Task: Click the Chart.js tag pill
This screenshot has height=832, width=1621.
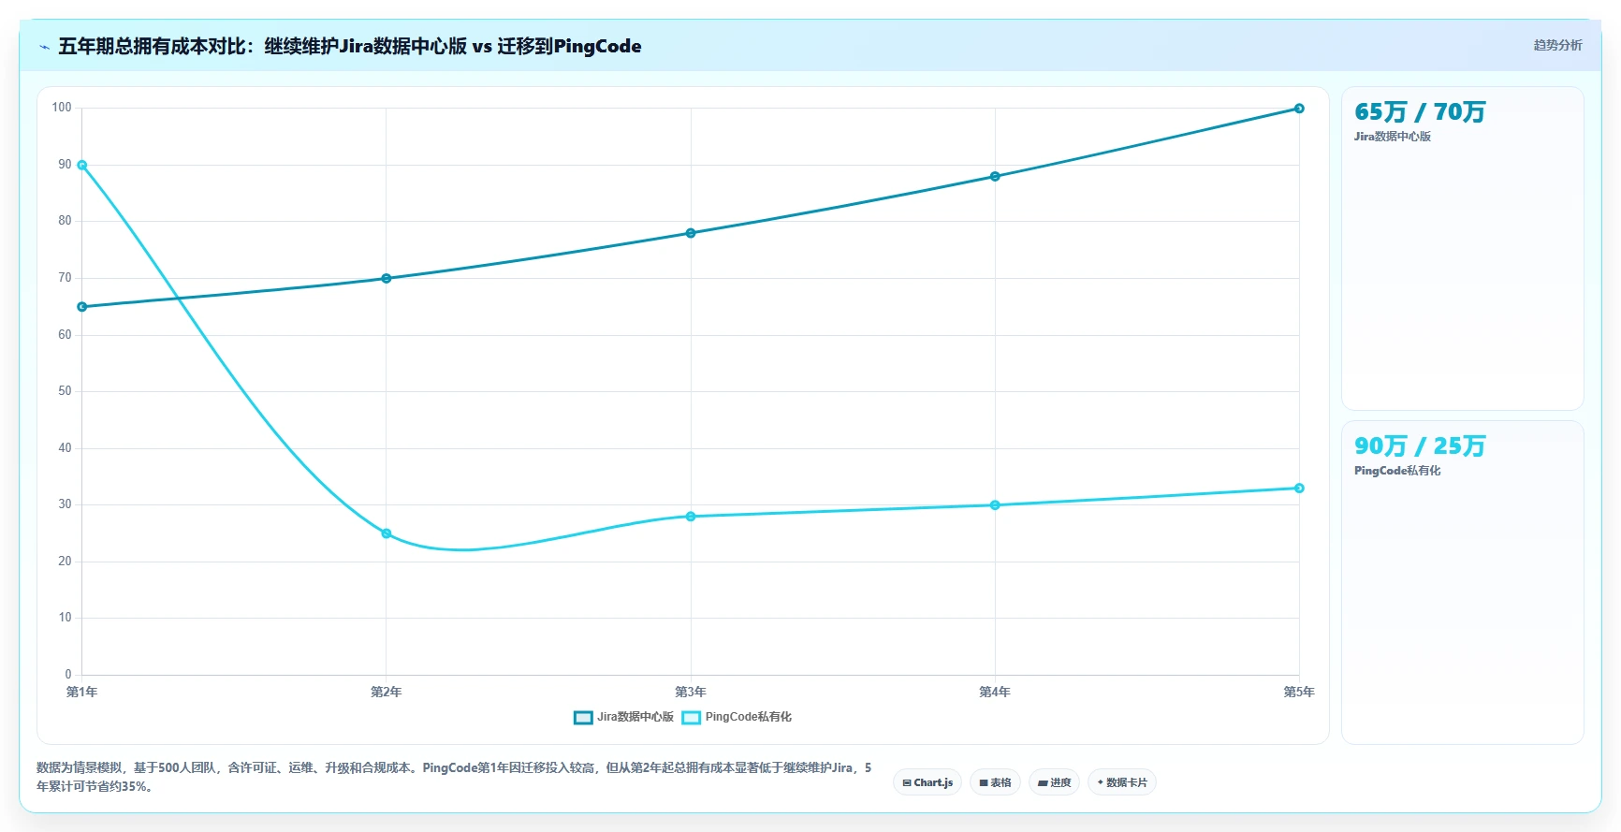Action: 927,782
